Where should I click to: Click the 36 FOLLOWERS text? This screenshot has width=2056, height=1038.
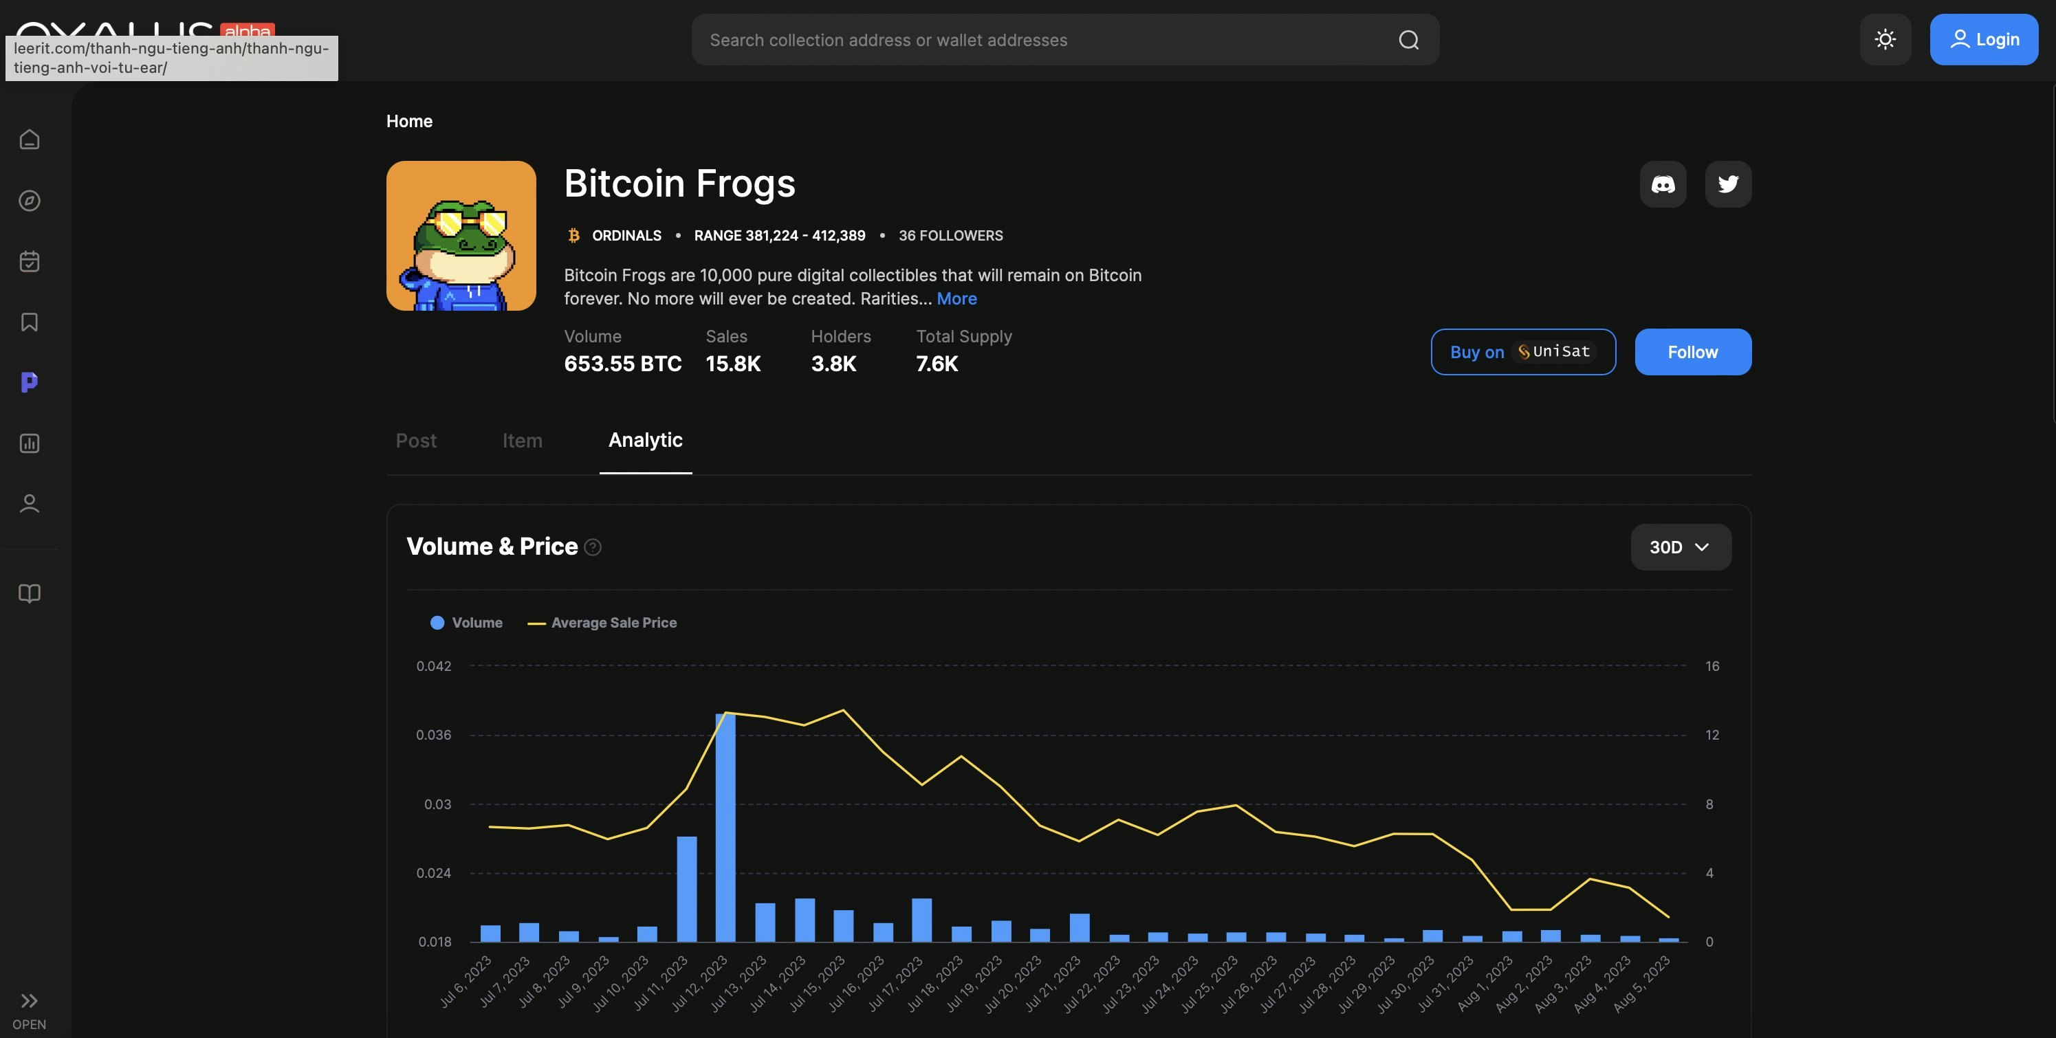950,236
